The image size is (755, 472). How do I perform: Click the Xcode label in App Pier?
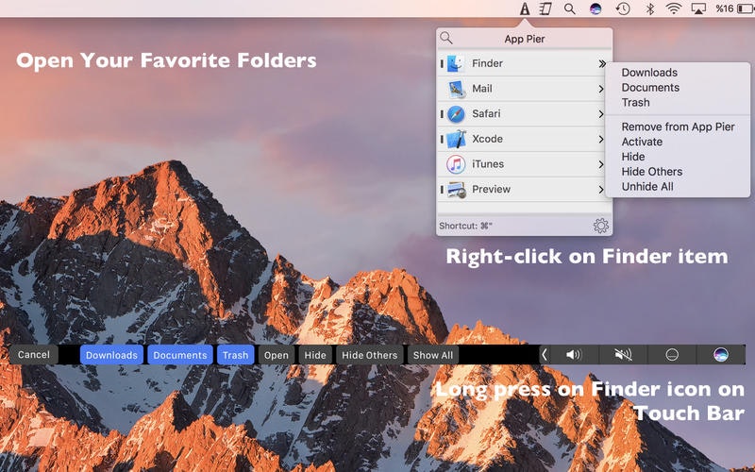(487, 139)
